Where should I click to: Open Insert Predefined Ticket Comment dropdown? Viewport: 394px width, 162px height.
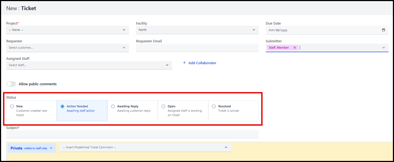(x=145, y=147)
